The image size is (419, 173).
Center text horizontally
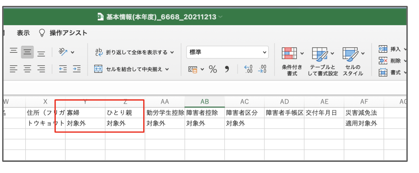pyautogui.click(x=27, y=69)
